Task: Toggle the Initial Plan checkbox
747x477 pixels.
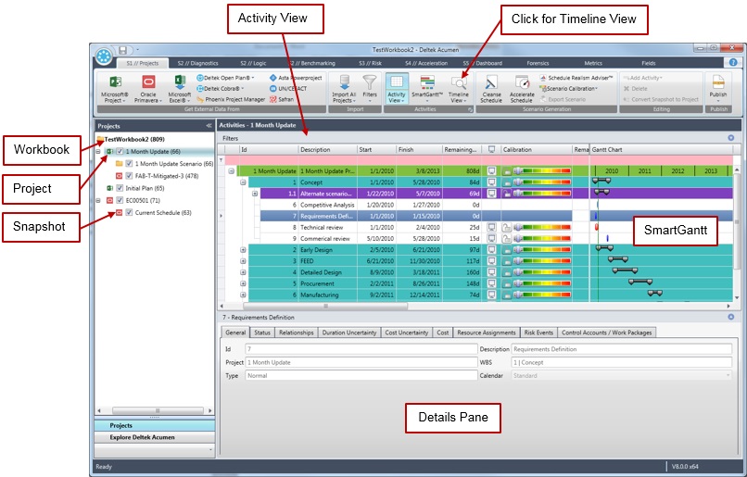Action: click(x=120, y=187)
